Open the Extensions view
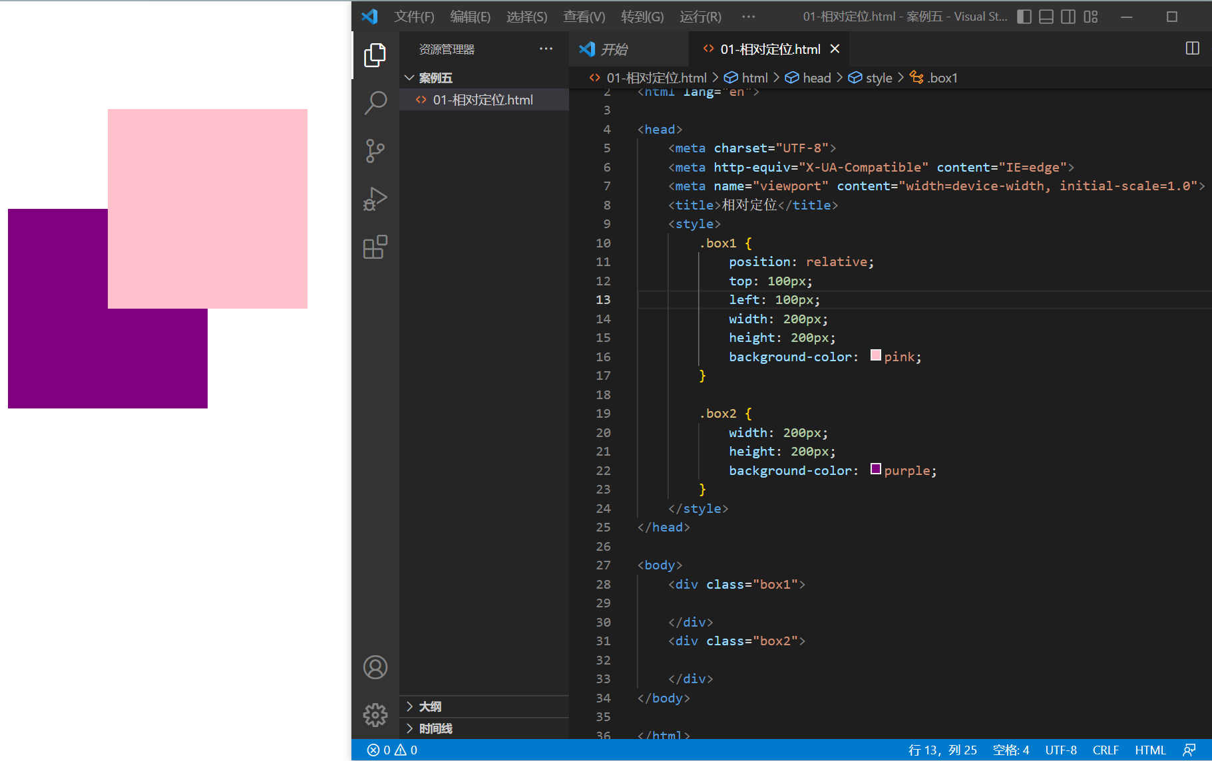Image resolution: width=1212 pixels, height=761 pixels. [375, 247]
